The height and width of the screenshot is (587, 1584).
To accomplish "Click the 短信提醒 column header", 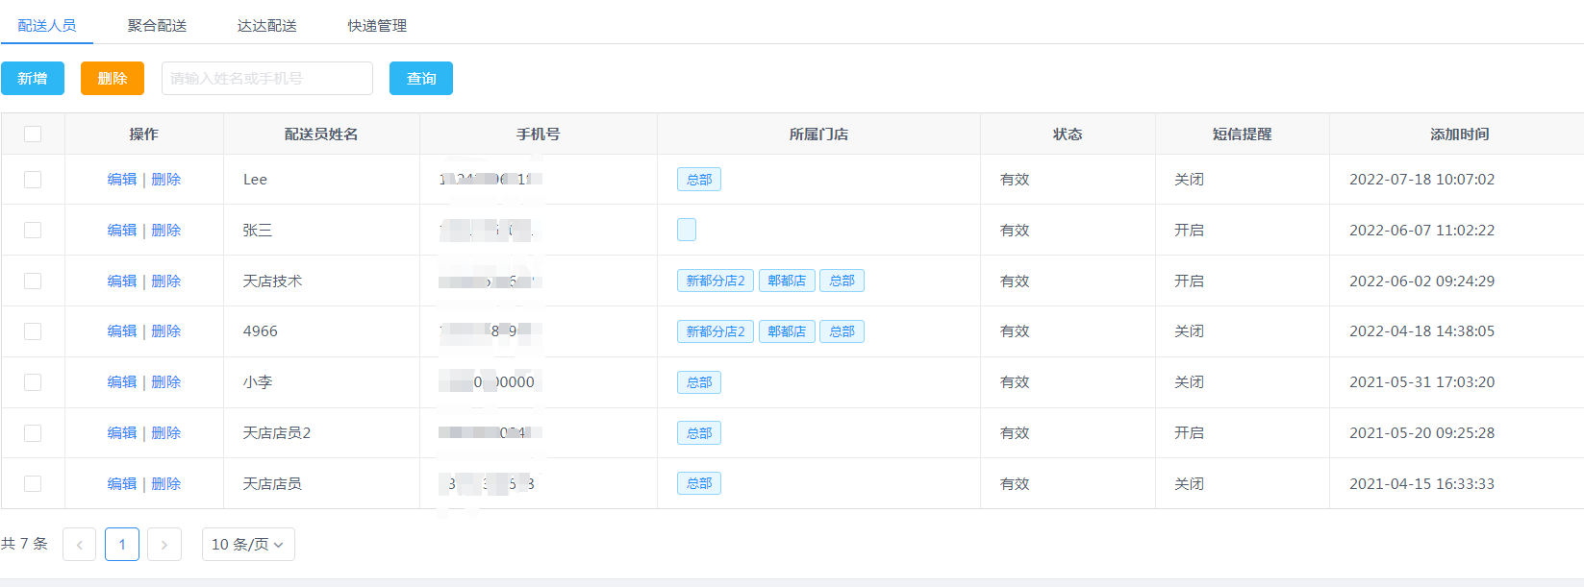I will click(1242, 135).
